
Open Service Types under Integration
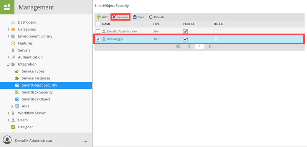click(x=33, y=71)
